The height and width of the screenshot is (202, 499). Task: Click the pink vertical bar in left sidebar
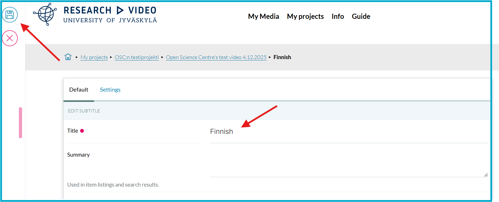tap(20, 123)
